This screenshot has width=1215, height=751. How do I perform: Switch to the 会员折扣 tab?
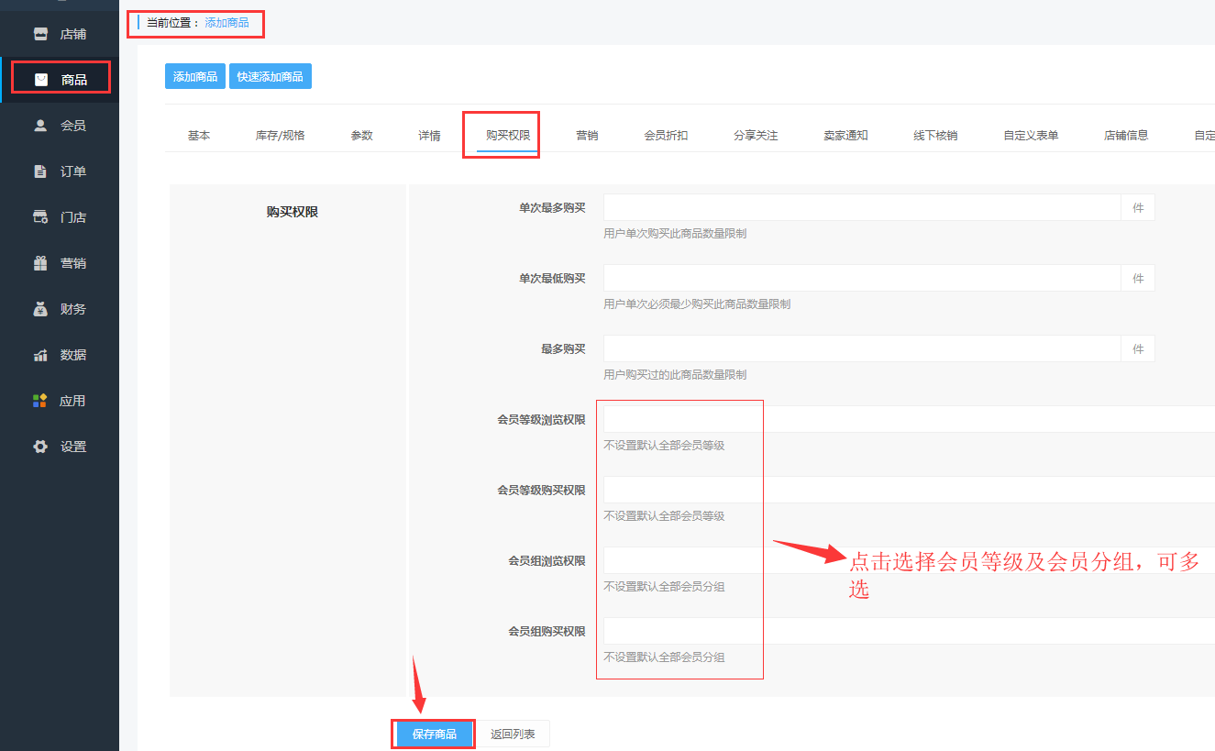point(666,135)
